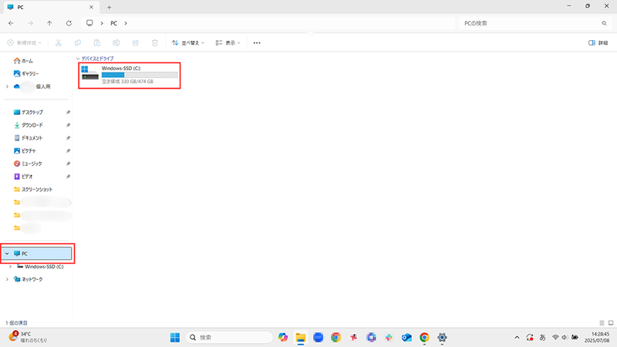Expand the OneDrive 個人用 entry
The width and height of the screenshot is (617, 347).
(7, 86)
